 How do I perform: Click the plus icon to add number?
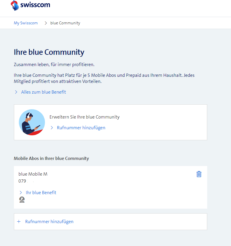point(19,222)
